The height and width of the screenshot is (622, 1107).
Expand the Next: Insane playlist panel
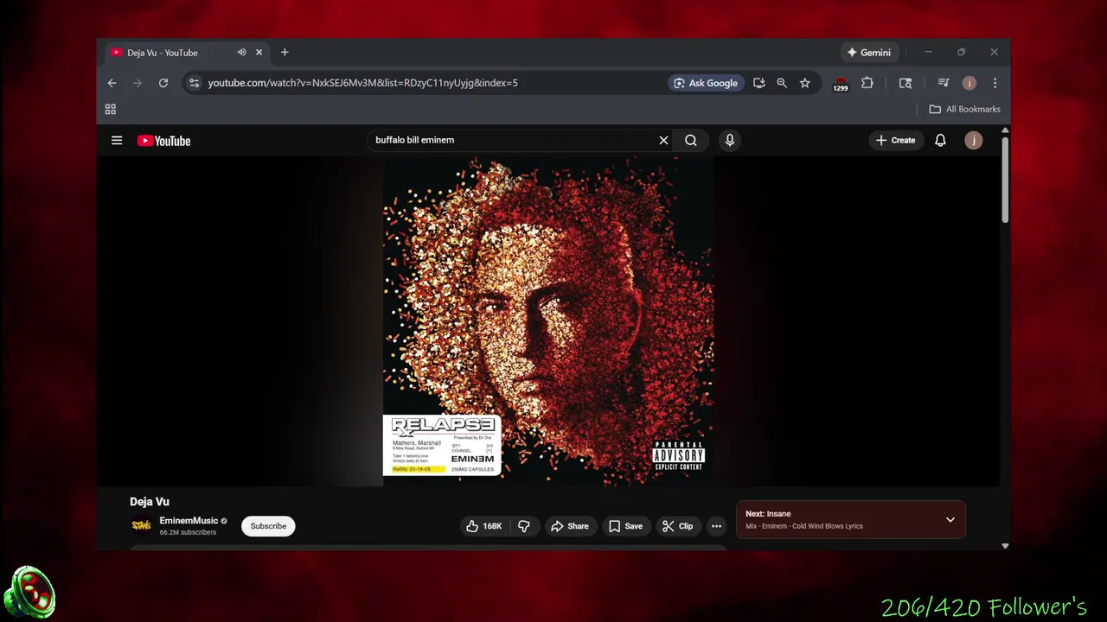950,520
